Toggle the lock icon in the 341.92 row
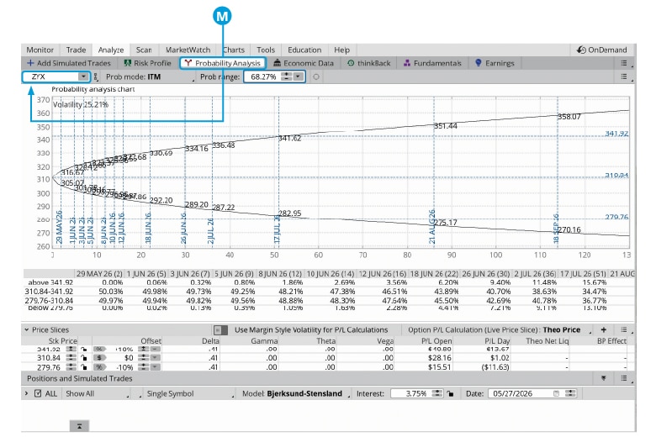 tap(84, 349)
